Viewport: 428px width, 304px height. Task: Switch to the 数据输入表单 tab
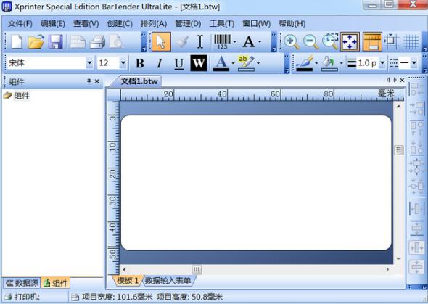pyautogui.click(x=168, y=280)
